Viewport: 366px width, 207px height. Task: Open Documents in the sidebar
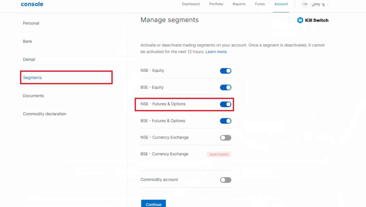coord(68,96)
